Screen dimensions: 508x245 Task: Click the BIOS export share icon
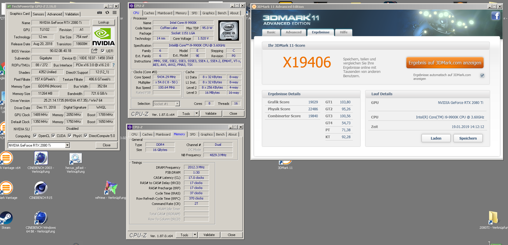pos(94,51)
